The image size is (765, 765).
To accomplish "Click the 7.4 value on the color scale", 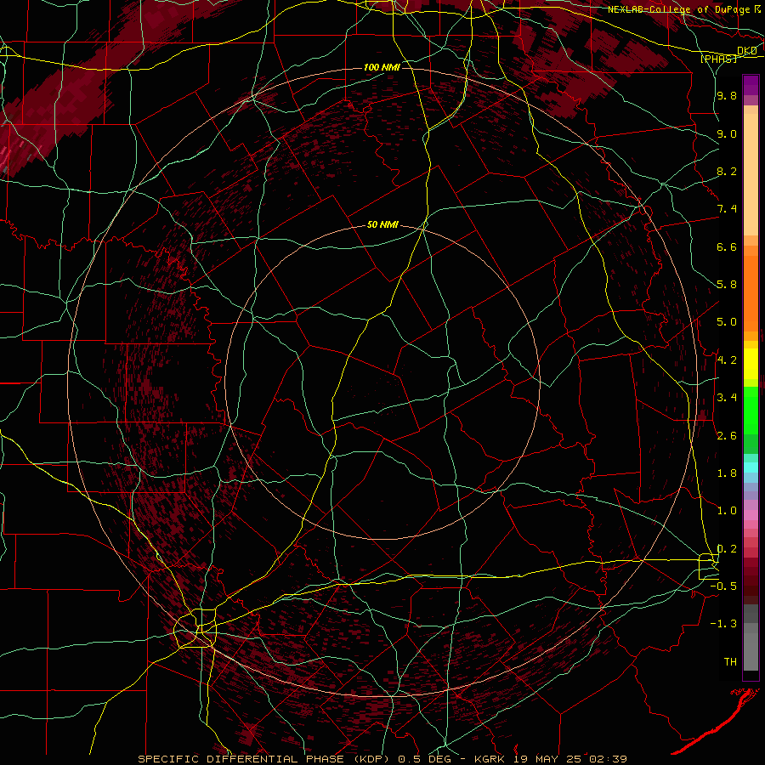I will coord(727,209).
